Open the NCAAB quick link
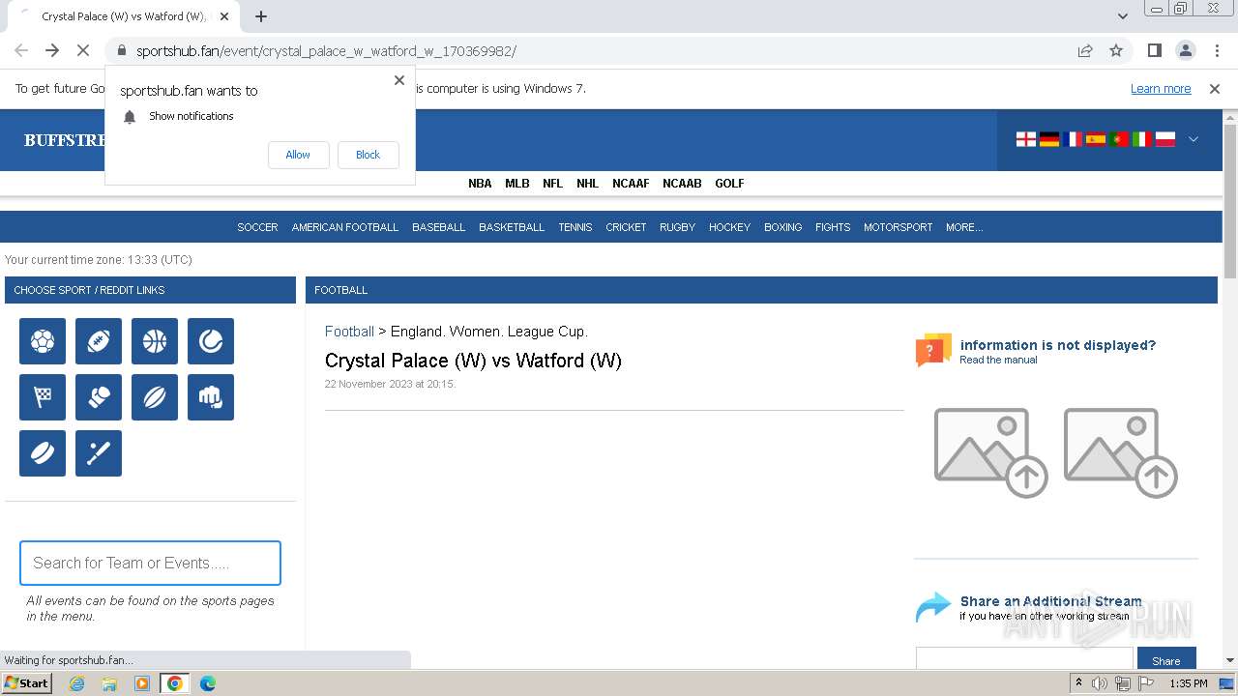 (x=682, y=184)
